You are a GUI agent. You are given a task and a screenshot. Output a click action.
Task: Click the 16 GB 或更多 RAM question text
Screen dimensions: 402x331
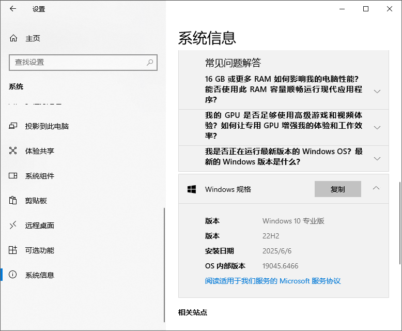tap(284, 89)
